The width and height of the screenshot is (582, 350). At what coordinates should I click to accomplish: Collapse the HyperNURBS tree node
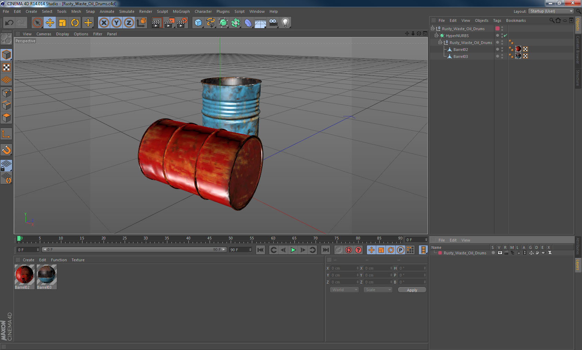point(436,36)
